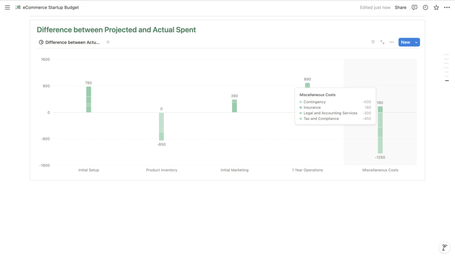This screenshot has height=258, width=455.
Task: Click the eCommerce Startup Budget page title
Action: click(50, 7)
